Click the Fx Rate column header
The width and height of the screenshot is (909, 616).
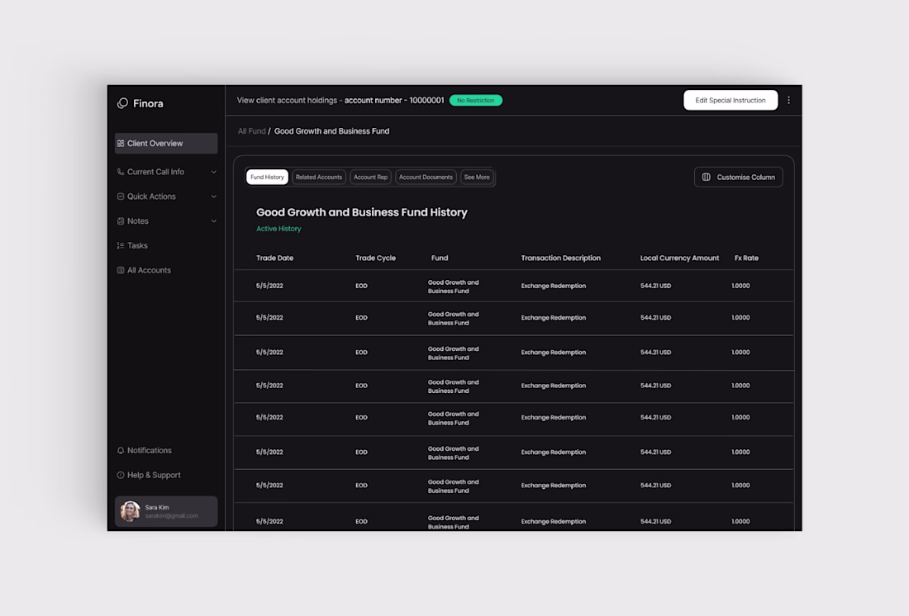(746, 258)
